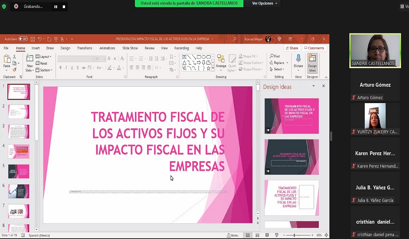Click the Redo arrow icon

pos(49,39)
